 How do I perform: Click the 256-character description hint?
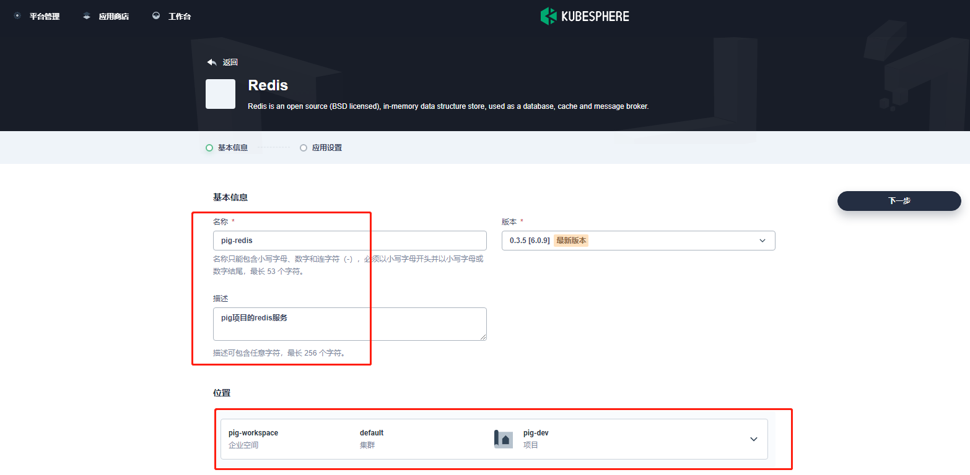(x=279, y=353)
